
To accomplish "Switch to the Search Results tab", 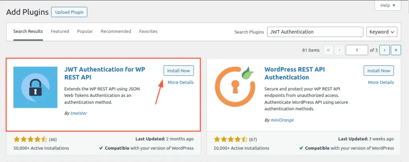I will coord(28,31).
